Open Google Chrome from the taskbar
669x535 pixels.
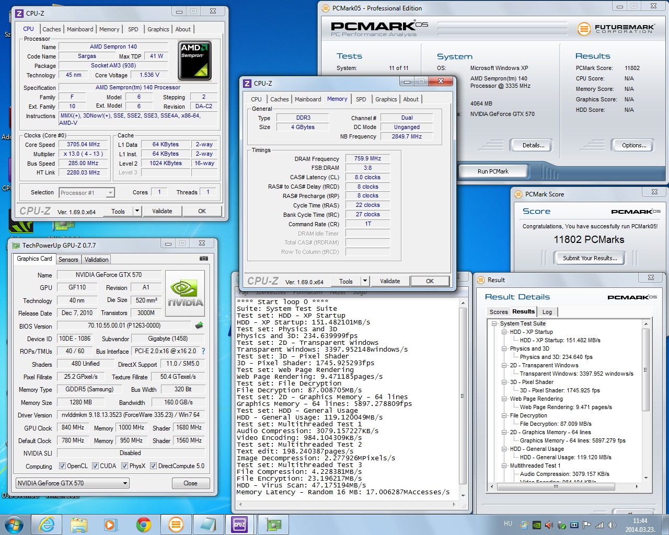(144, 525)
